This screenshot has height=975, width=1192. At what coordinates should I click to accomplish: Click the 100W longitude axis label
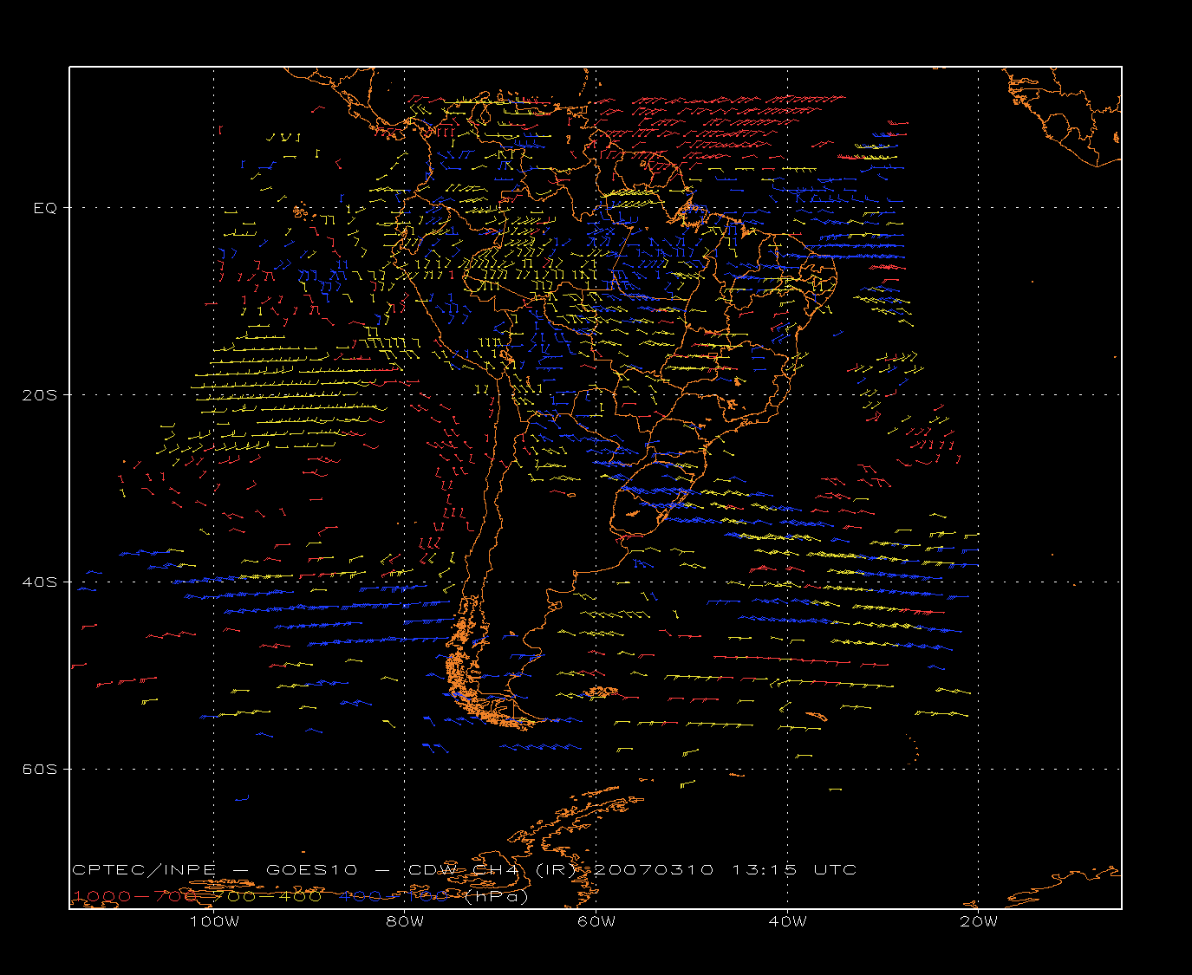click(214, 921)
